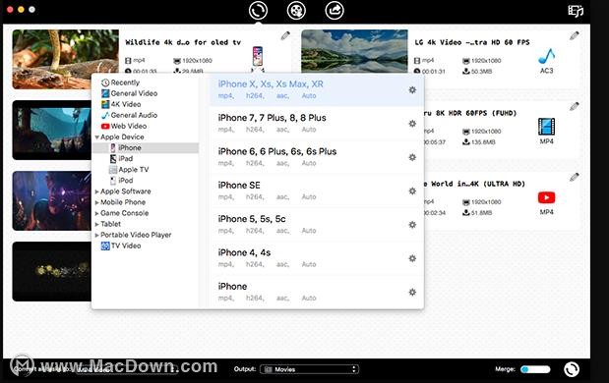Click the dark fourth video thumbnail
The image size is (609, 383).
coord(52,271)
